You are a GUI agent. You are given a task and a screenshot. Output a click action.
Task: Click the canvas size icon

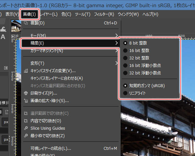click(26, 71)
